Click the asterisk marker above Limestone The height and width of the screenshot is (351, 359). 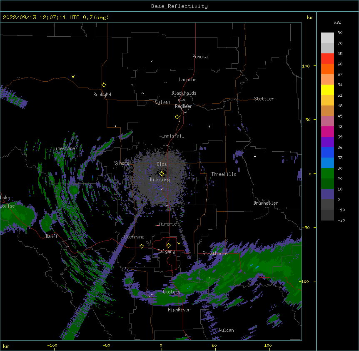(64, 144)
